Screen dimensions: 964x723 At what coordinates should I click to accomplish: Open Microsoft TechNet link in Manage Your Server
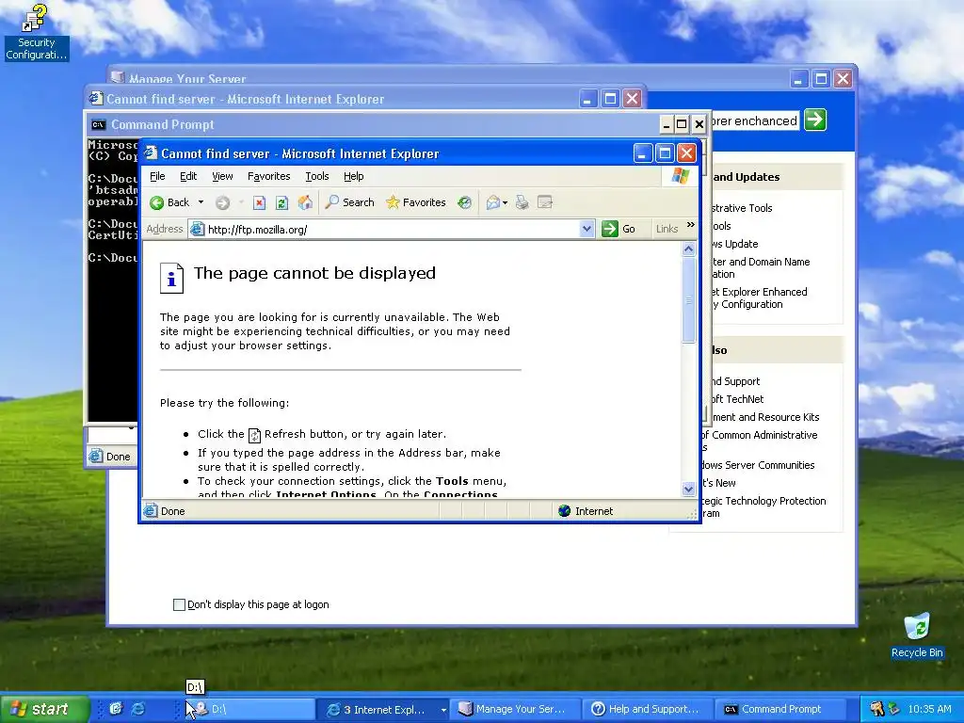pos(737,399)
